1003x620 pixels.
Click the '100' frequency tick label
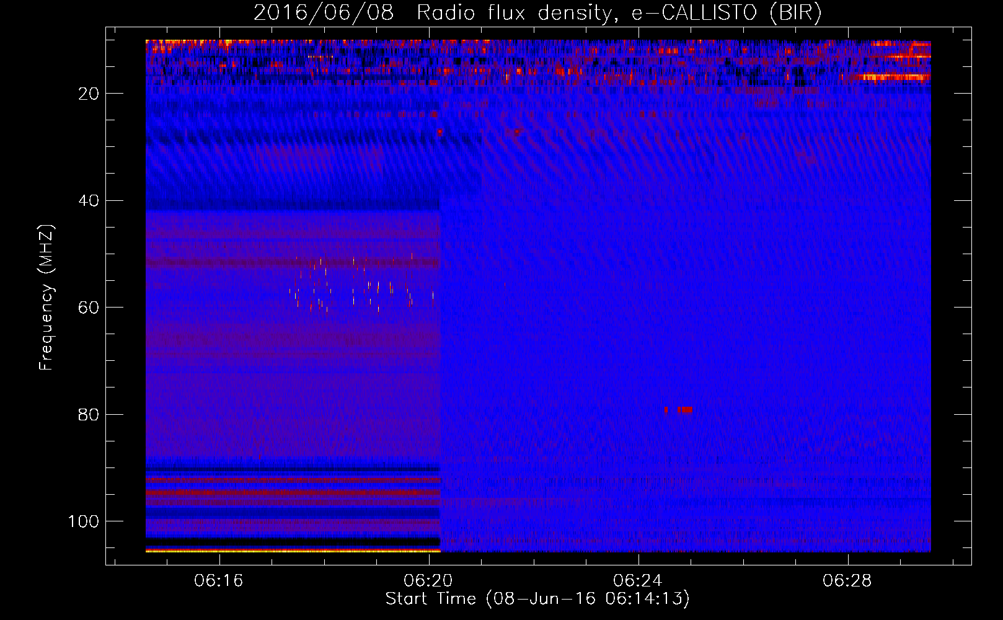tap(84, 521)
